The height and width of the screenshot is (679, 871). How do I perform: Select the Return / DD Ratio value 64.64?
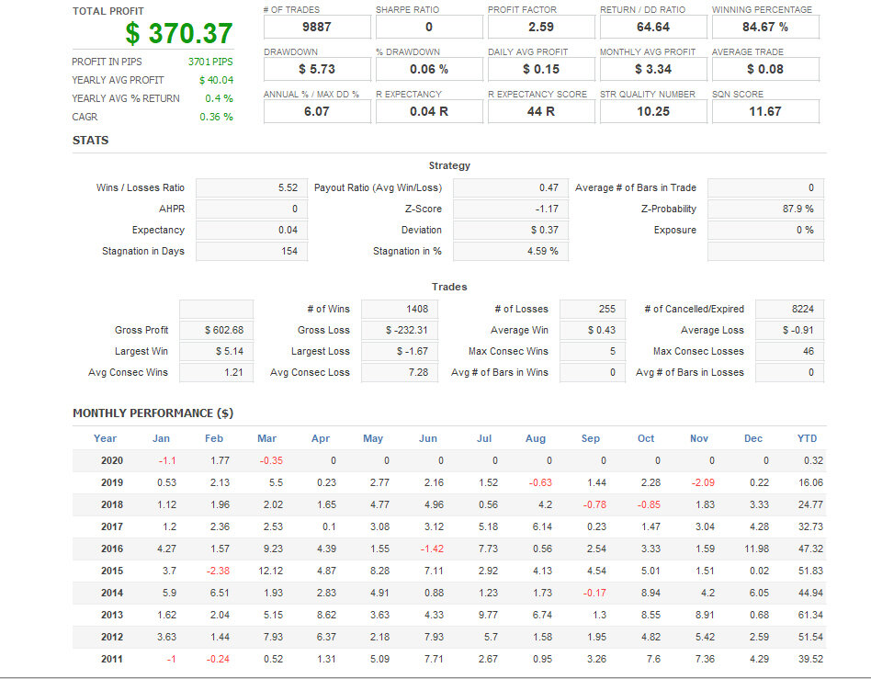pos(653,27)
